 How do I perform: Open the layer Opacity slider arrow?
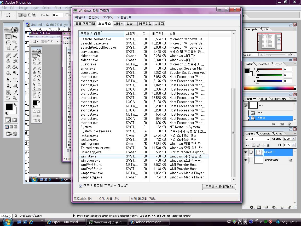tap(293, 139)
